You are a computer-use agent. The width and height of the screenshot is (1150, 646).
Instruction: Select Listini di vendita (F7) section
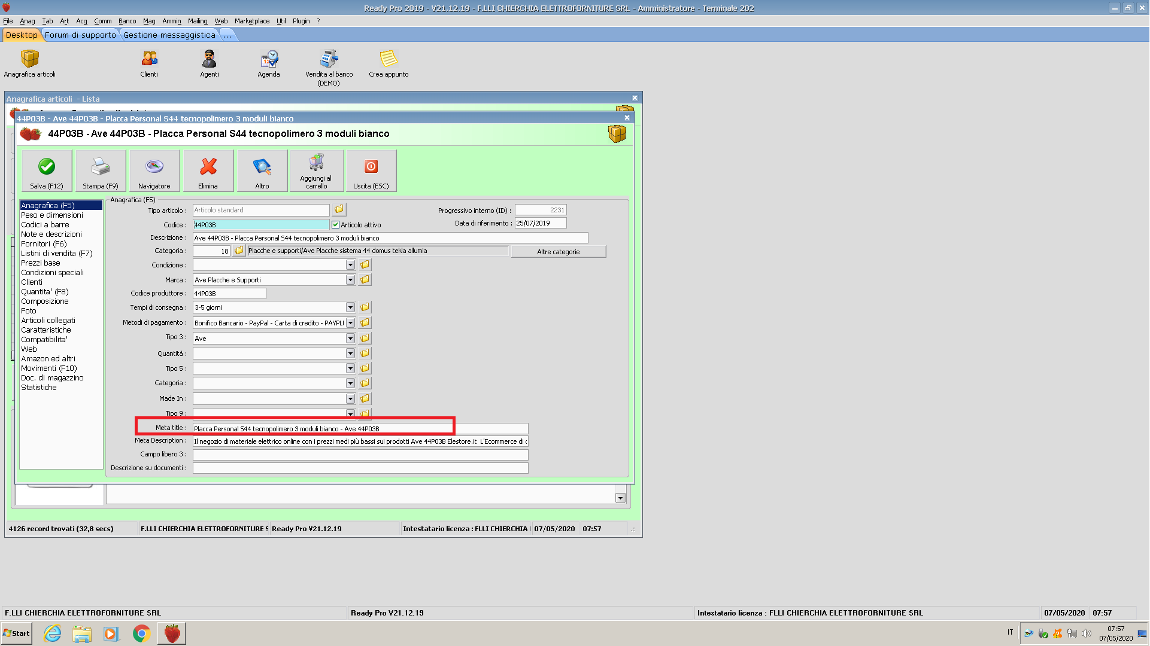(57, 254)
